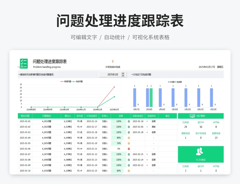Click the 问题描述 column header
240x184 pixels.
[47, 116]
